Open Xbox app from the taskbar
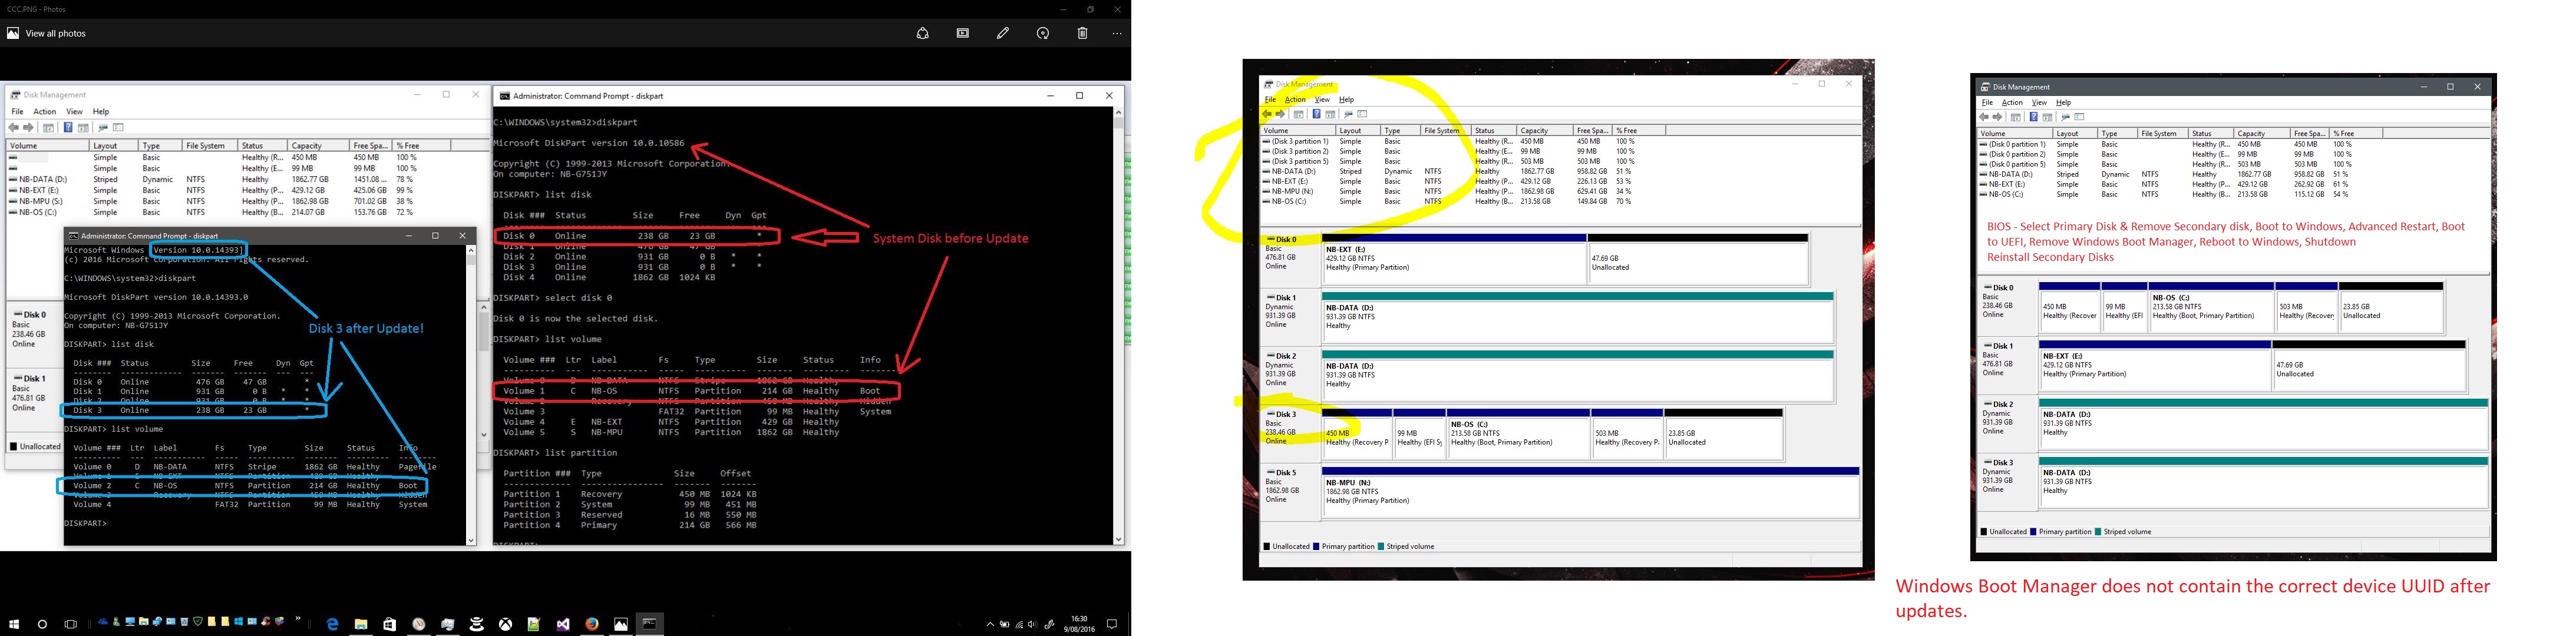Image resolution: width=2576 pixels, height=636 pixels. 506,624
